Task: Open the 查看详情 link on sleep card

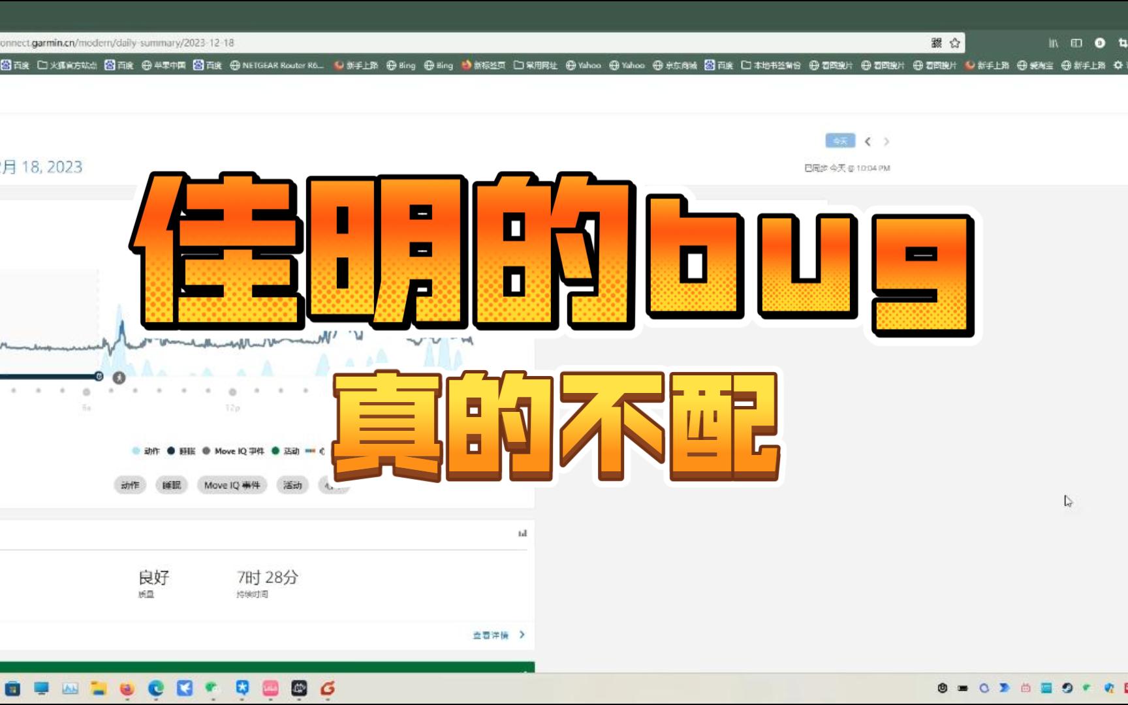Action: [490, 635]
